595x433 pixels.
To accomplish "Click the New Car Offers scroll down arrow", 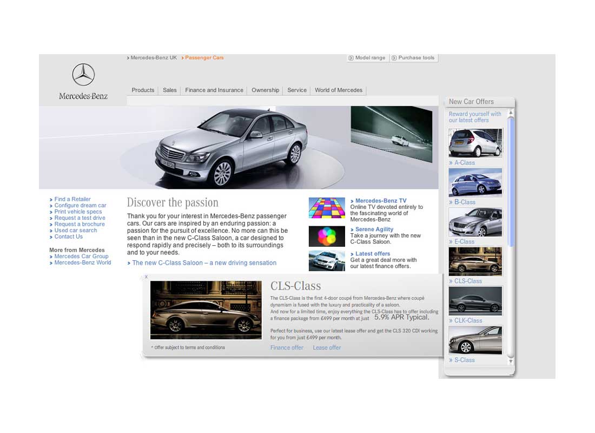I will pos(511,361).
